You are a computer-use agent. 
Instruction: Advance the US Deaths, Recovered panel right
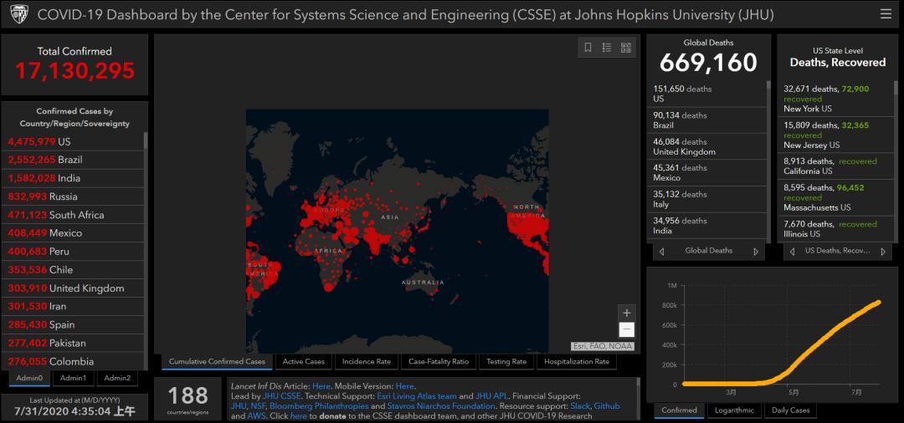point(886,251)
